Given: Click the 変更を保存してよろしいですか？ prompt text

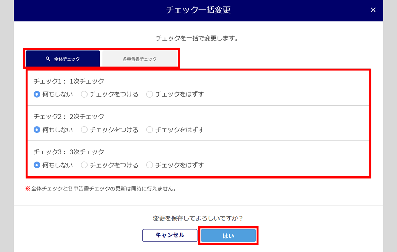Looking at the screenshot, I should 198,218.
